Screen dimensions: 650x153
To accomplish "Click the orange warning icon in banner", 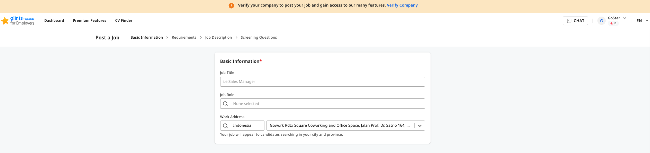I will 231,6.
